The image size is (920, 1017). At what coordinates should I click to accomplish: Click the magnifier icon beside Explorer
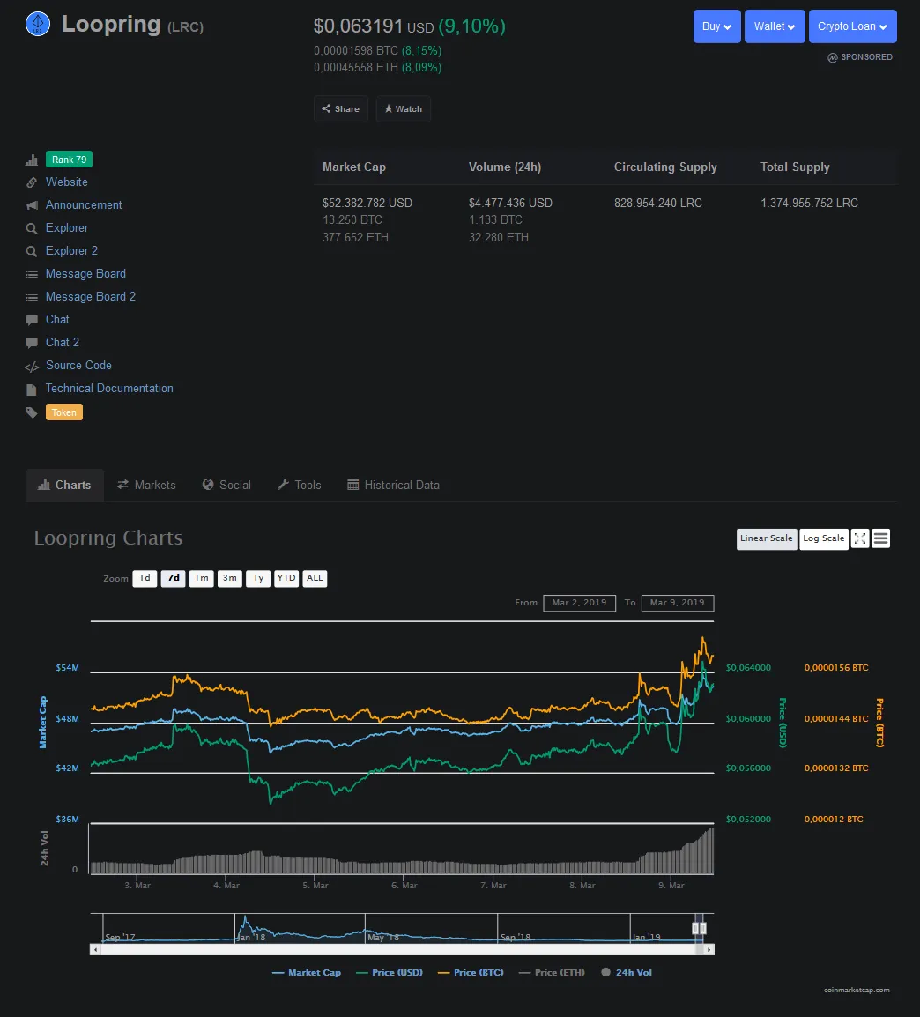click(x=31, y=228)
